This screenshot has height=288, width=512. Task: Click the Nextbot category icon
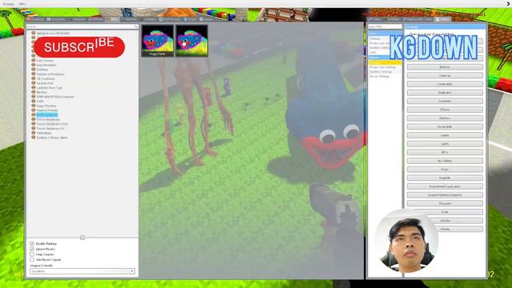[34, 92]
